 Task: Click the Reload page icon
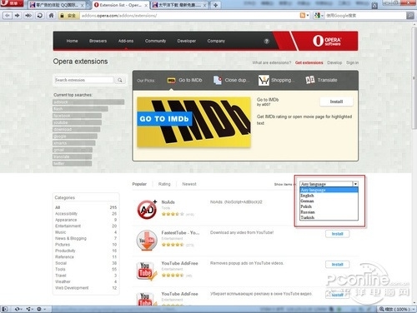[x=40, y=16]
